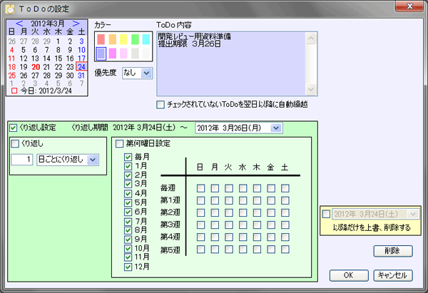The height and width of the screenshot is (293, 428).
Task: Uncheck the 9月 checkbox
Action: pyautogui.click(x=128, y=240)
